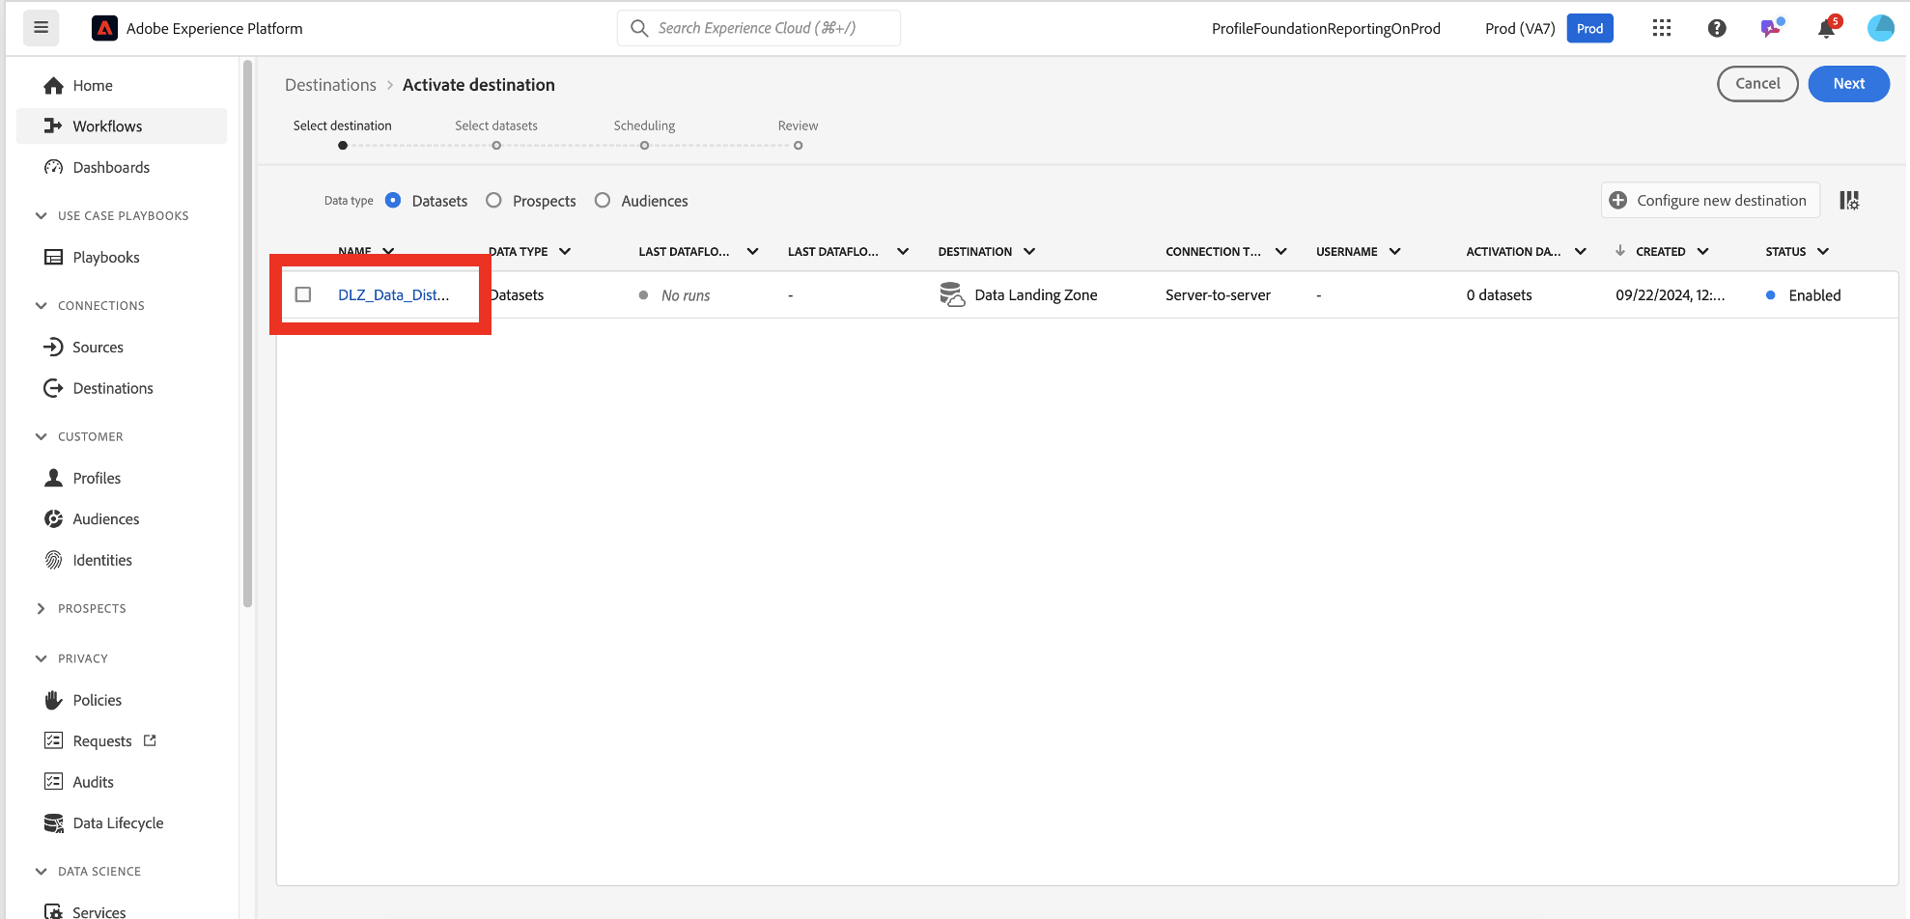Go to Audiences in the sidebar
This screenshot has height=919, width=1910.
tap(105, 519)
